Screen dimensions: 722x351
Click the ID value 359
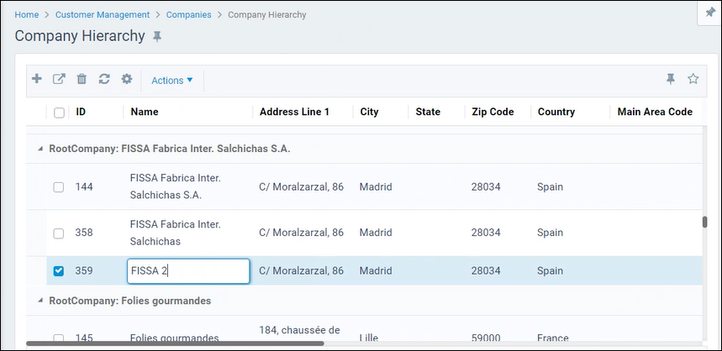pos(84,271)
